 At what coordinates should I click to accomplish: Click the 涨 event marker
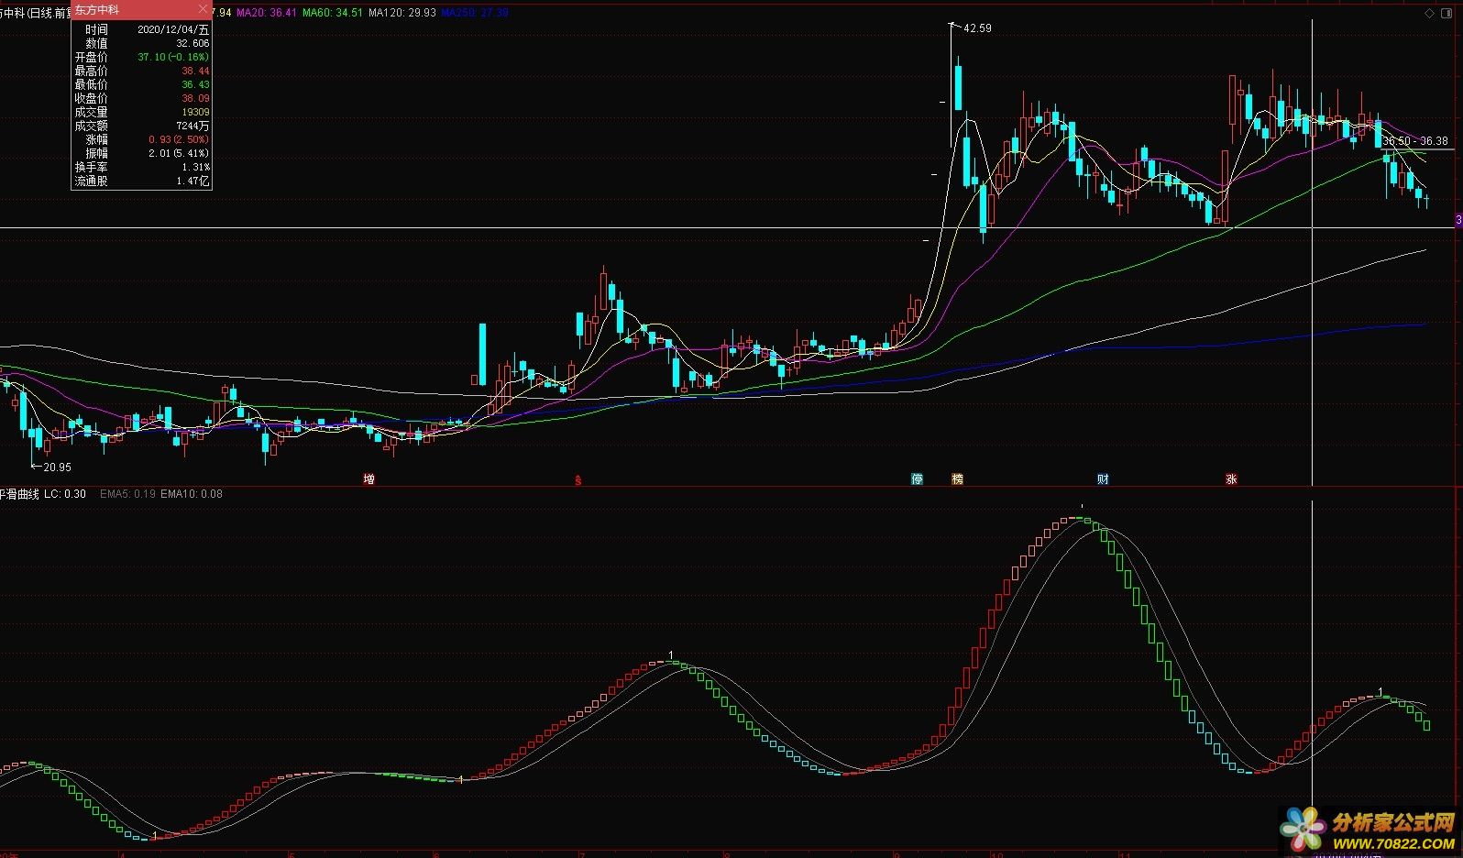pyautogui.click(x=1231, y=478)
